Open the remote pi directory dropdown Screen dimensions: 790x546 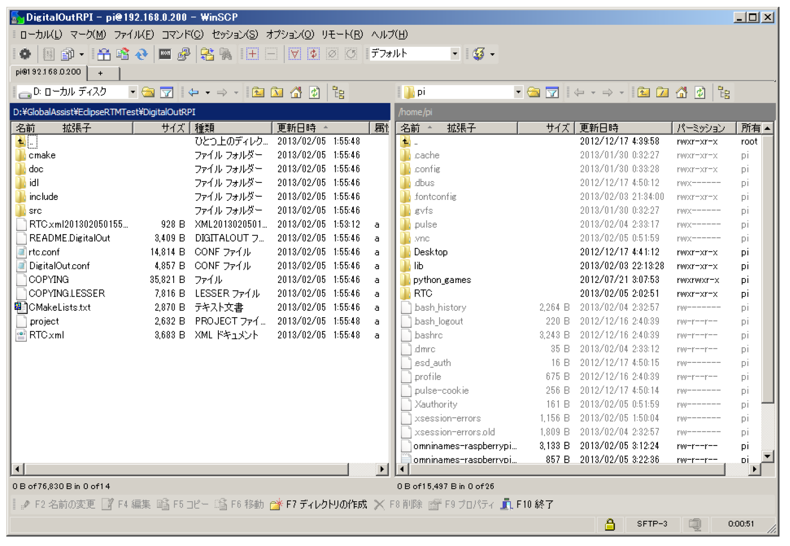[518, 92]
